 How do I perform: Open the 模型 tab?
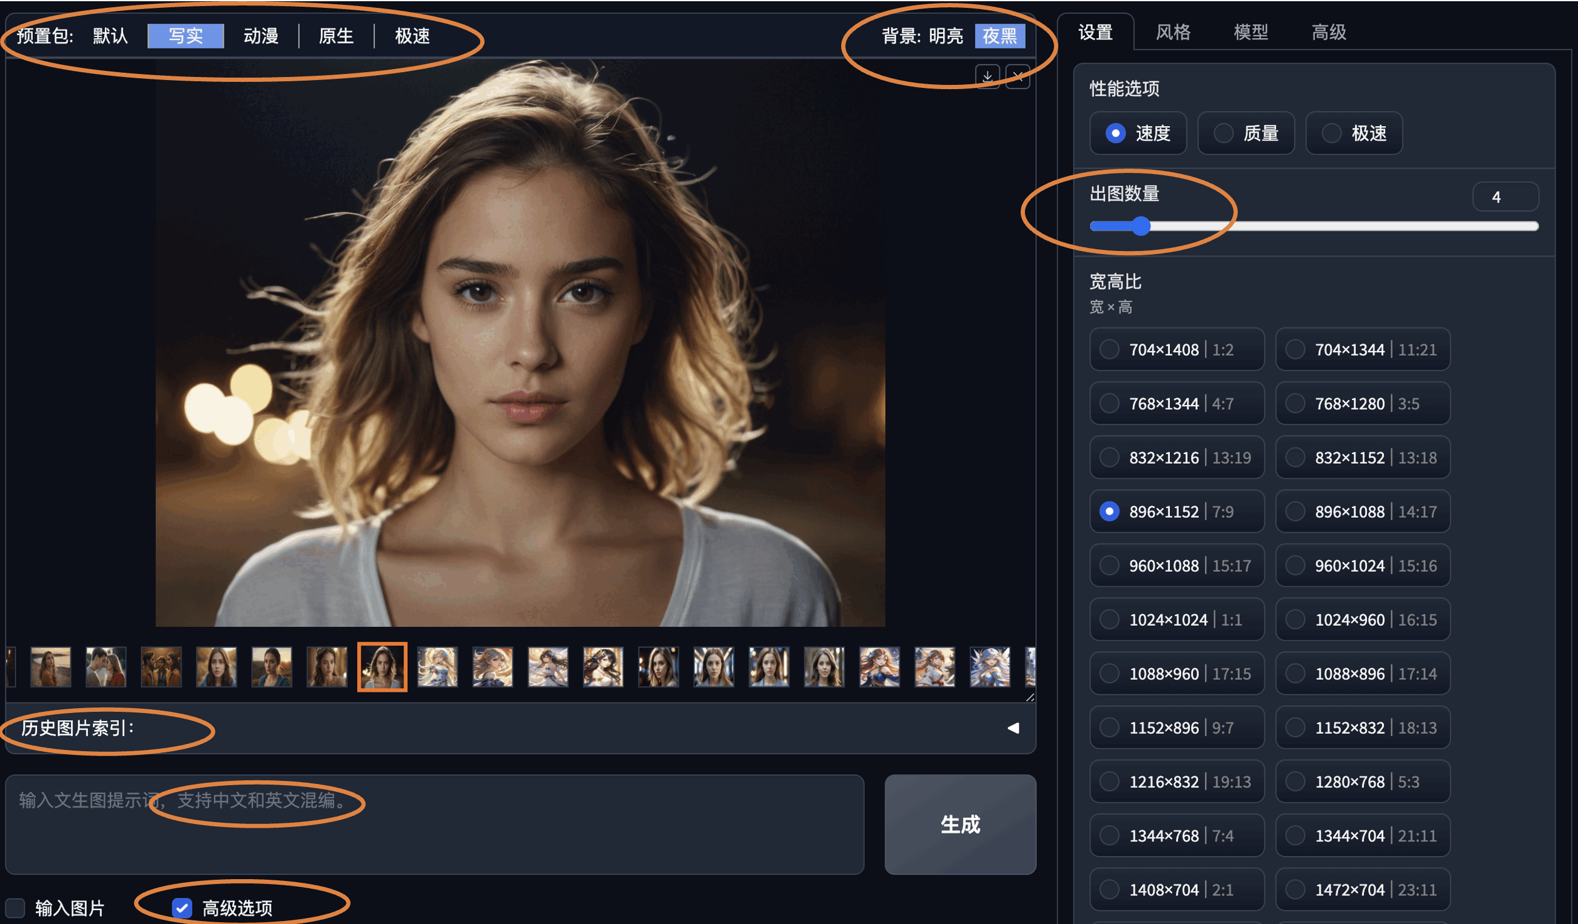(x=1251, y=32)
